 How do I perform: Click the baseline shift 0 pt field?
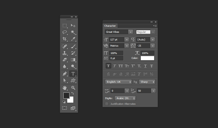pos(116,58)
